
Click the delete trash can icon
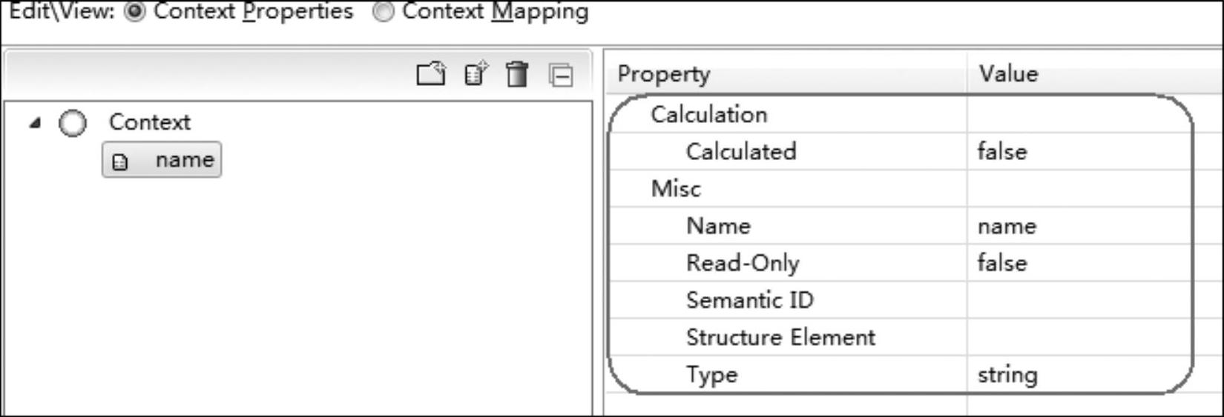(517, 74)
